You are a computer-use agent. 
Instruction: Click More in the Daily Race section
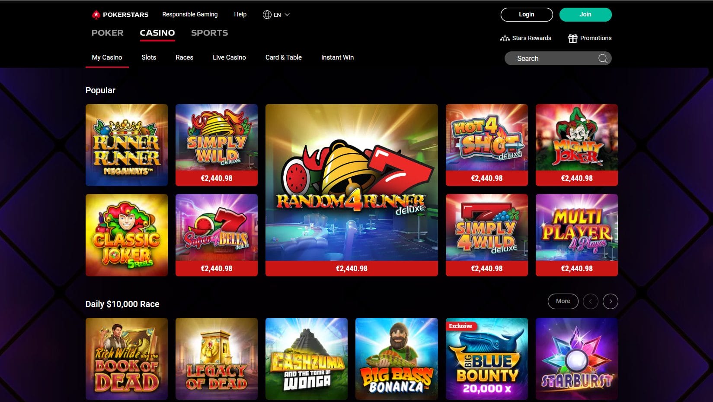tap(563, 301)
